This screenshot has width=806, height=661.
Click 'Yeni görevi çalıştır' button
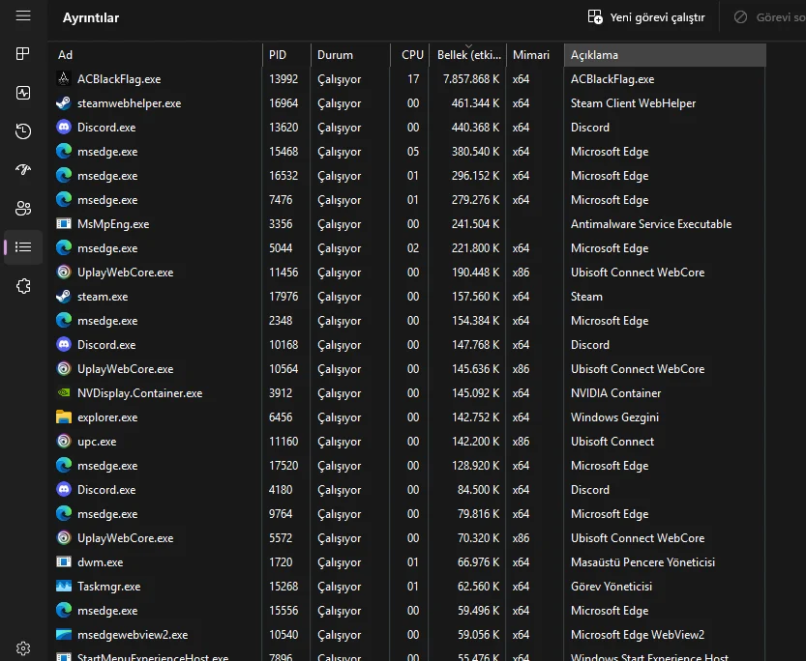coord(646,17)
